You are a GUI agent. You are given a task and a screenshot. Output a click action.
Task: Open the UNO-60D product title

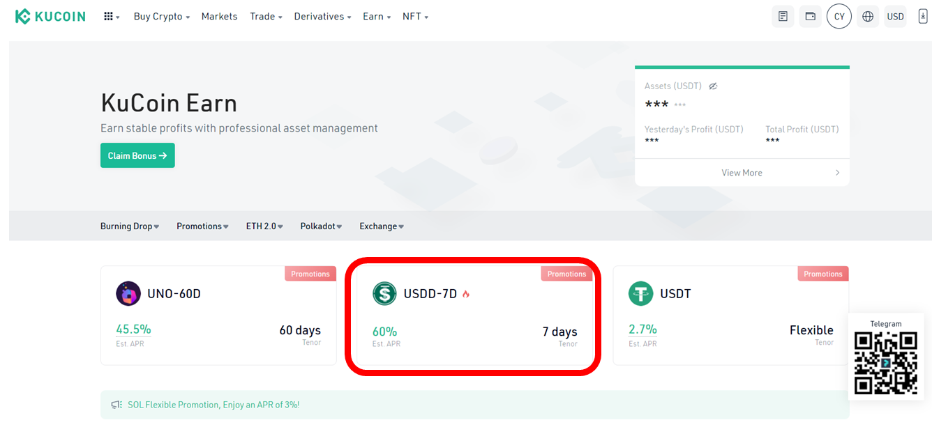coord(174,294)
